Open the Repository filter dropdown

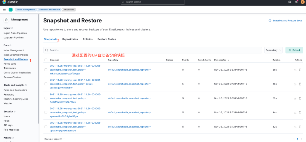[x=273, y=50]
